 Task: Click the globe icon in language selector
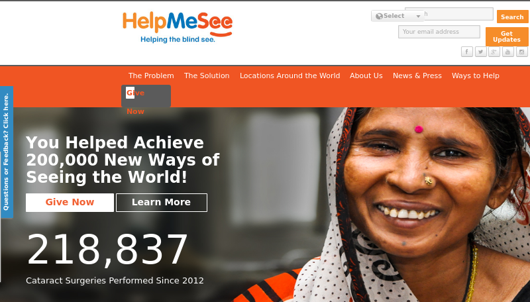point(379,16)
